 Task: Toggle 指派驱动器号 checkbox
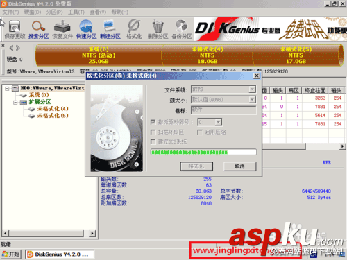[x=153, y=122]
